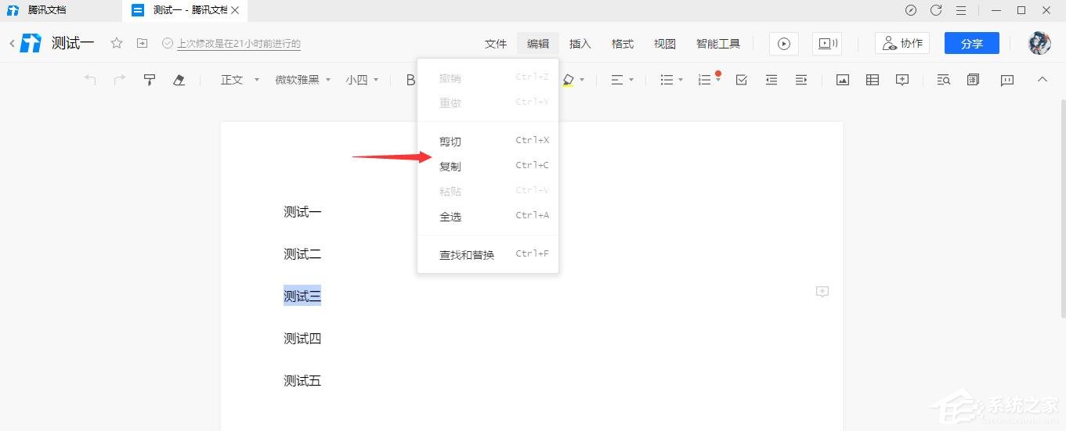Start the presentation play mode
The image size is (1066, 431).
coord(784,44)
